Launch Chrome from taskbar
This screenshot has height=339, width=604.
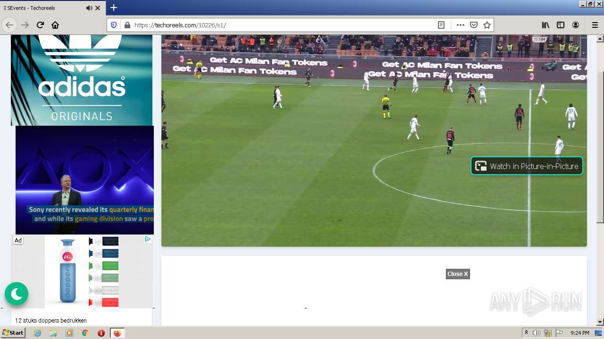click(x=85, y=333)
